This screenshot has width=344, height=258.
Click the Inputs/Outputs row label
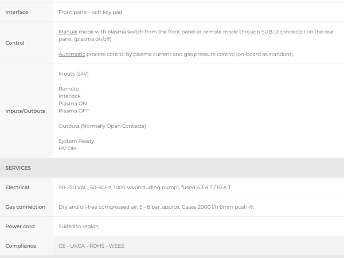tap(25, 111)
